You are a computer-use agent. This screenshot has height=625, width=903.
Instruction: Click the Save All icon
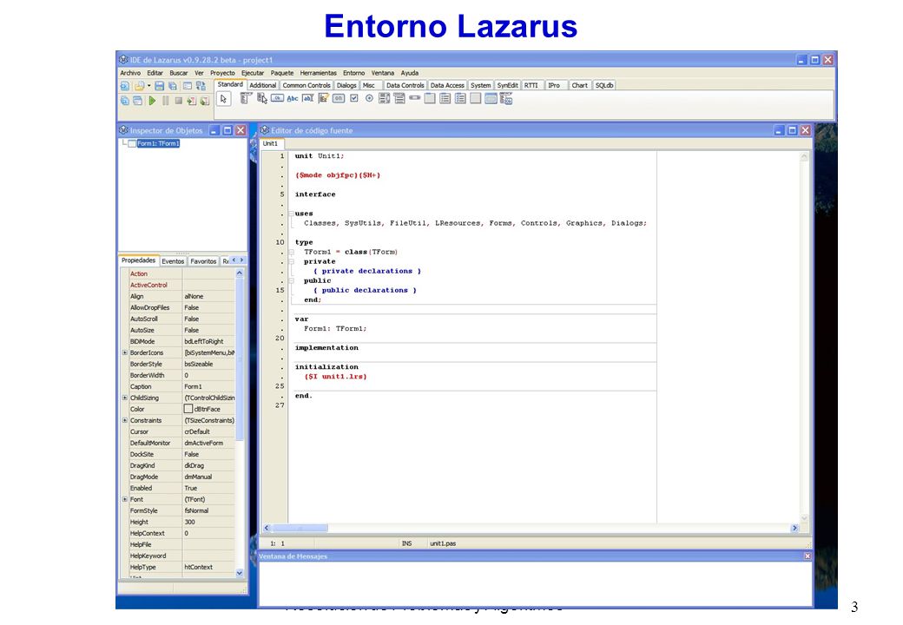tap(173, 86)
